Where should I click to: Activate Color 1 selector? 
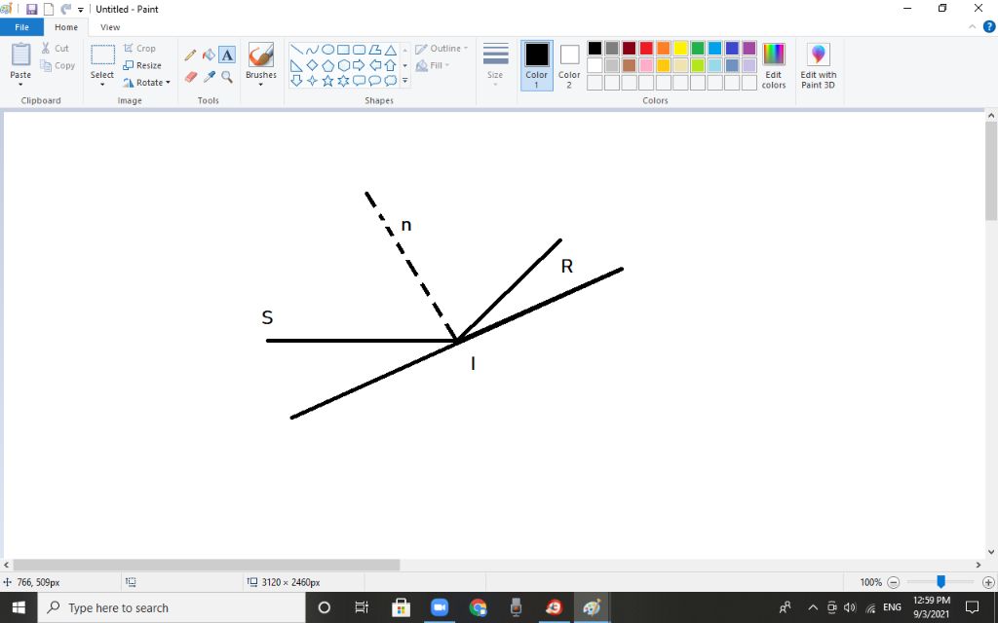point(537,65)
